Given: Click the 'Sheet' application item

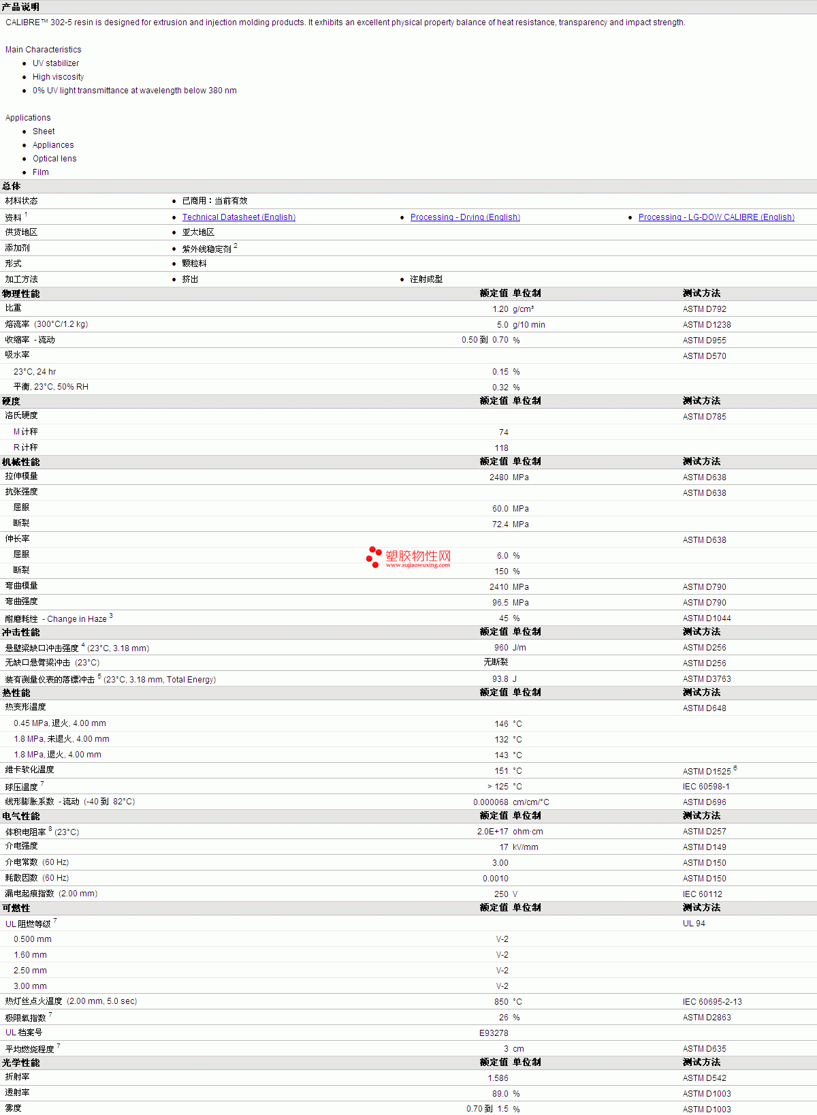Looking at the screenshot, I should pyautogui.click(x=44, y=131).
